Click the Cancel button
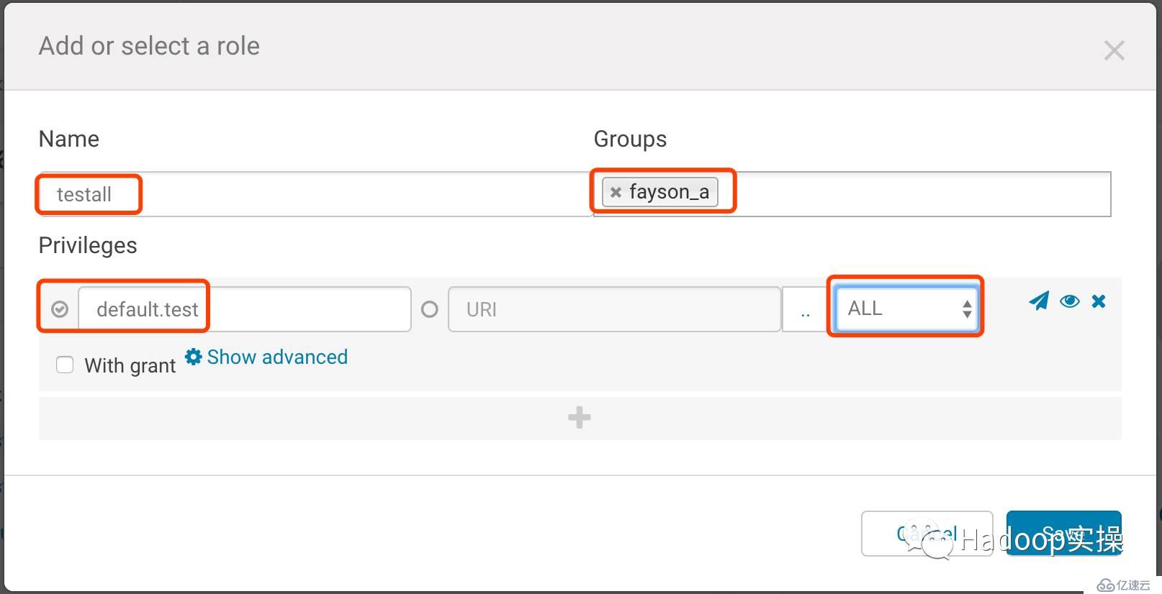The height and width of the screenshot is (594, 1162). [927, 534]
